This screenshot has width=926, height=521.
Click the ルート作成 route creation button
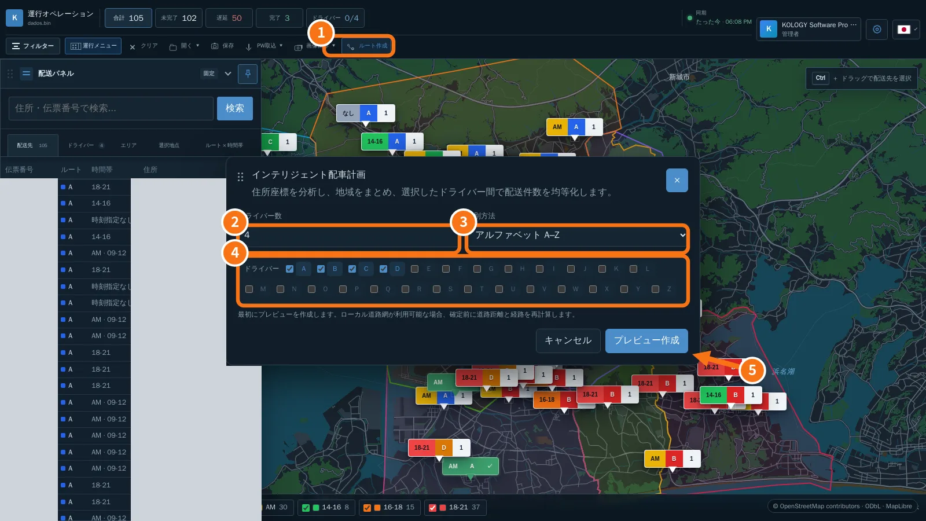[368, 46]
